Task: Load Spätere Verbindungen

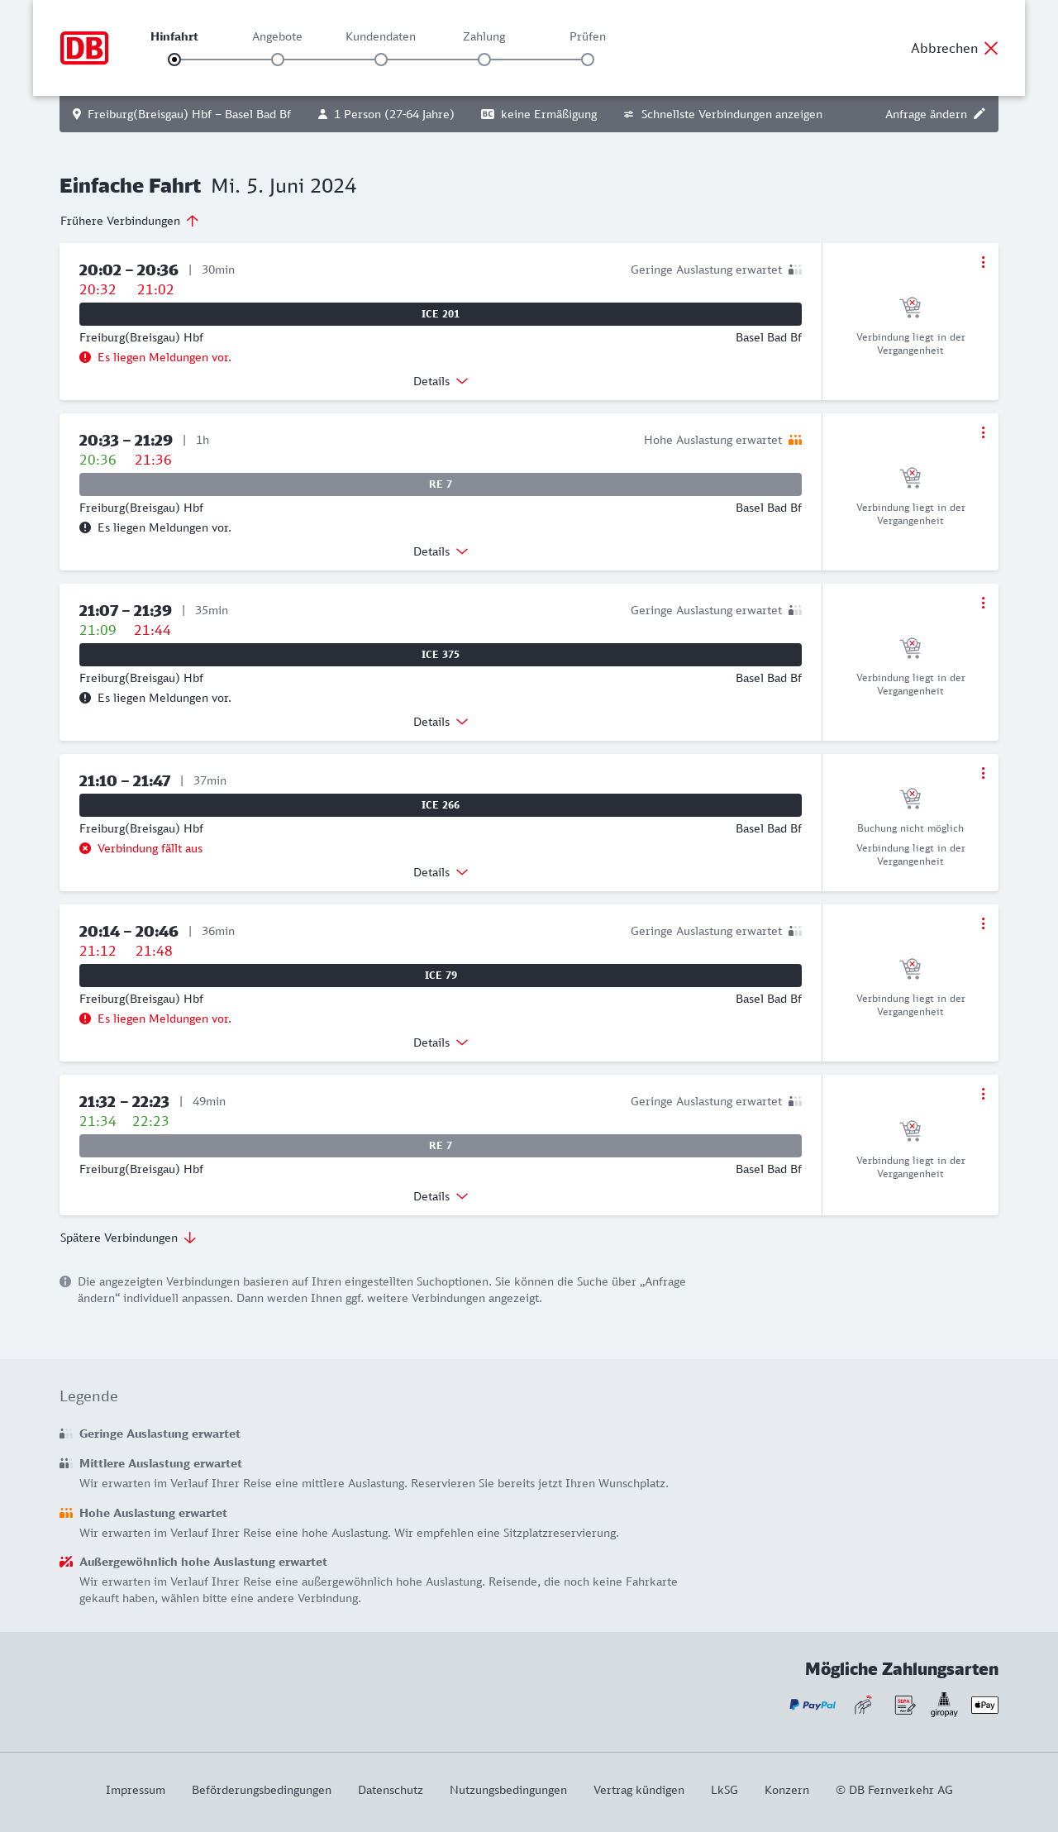Action: (x=128, y=1238)
